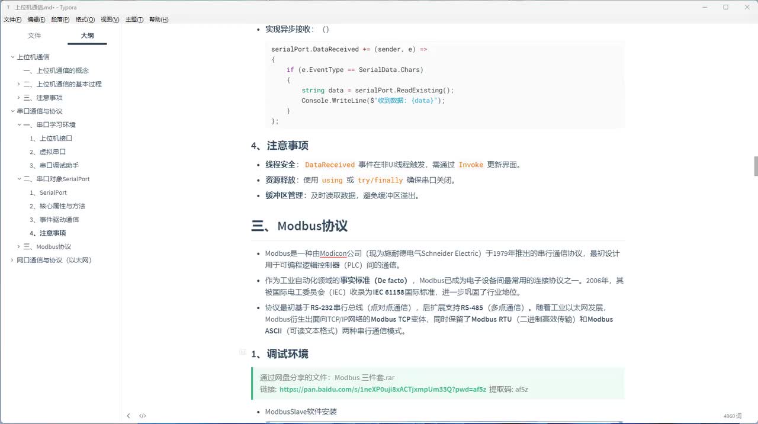Open the 段落(P) menu
The image size is (758, 424).
[x=60, y=20]
